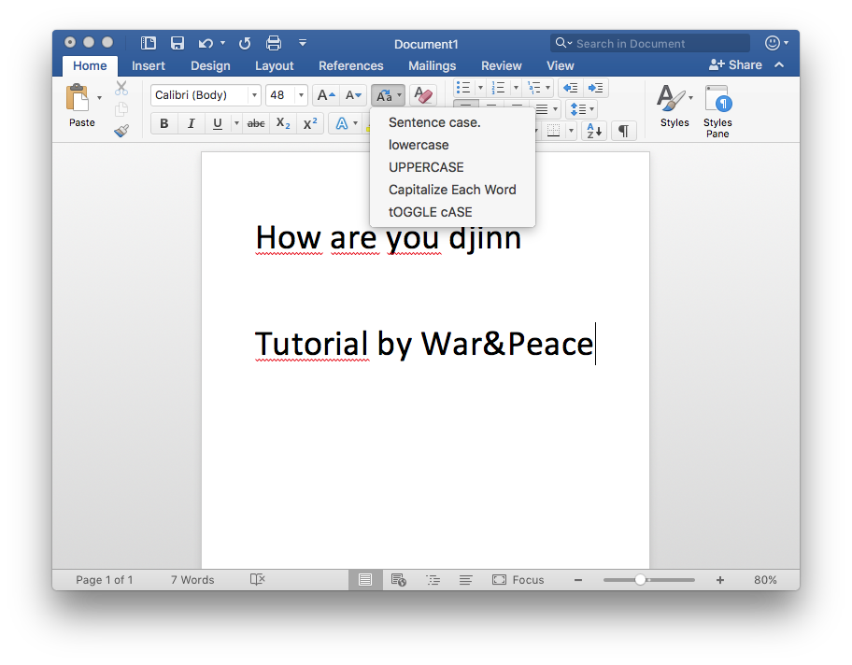Click the zoom slider handle

(x=640, y=580)
